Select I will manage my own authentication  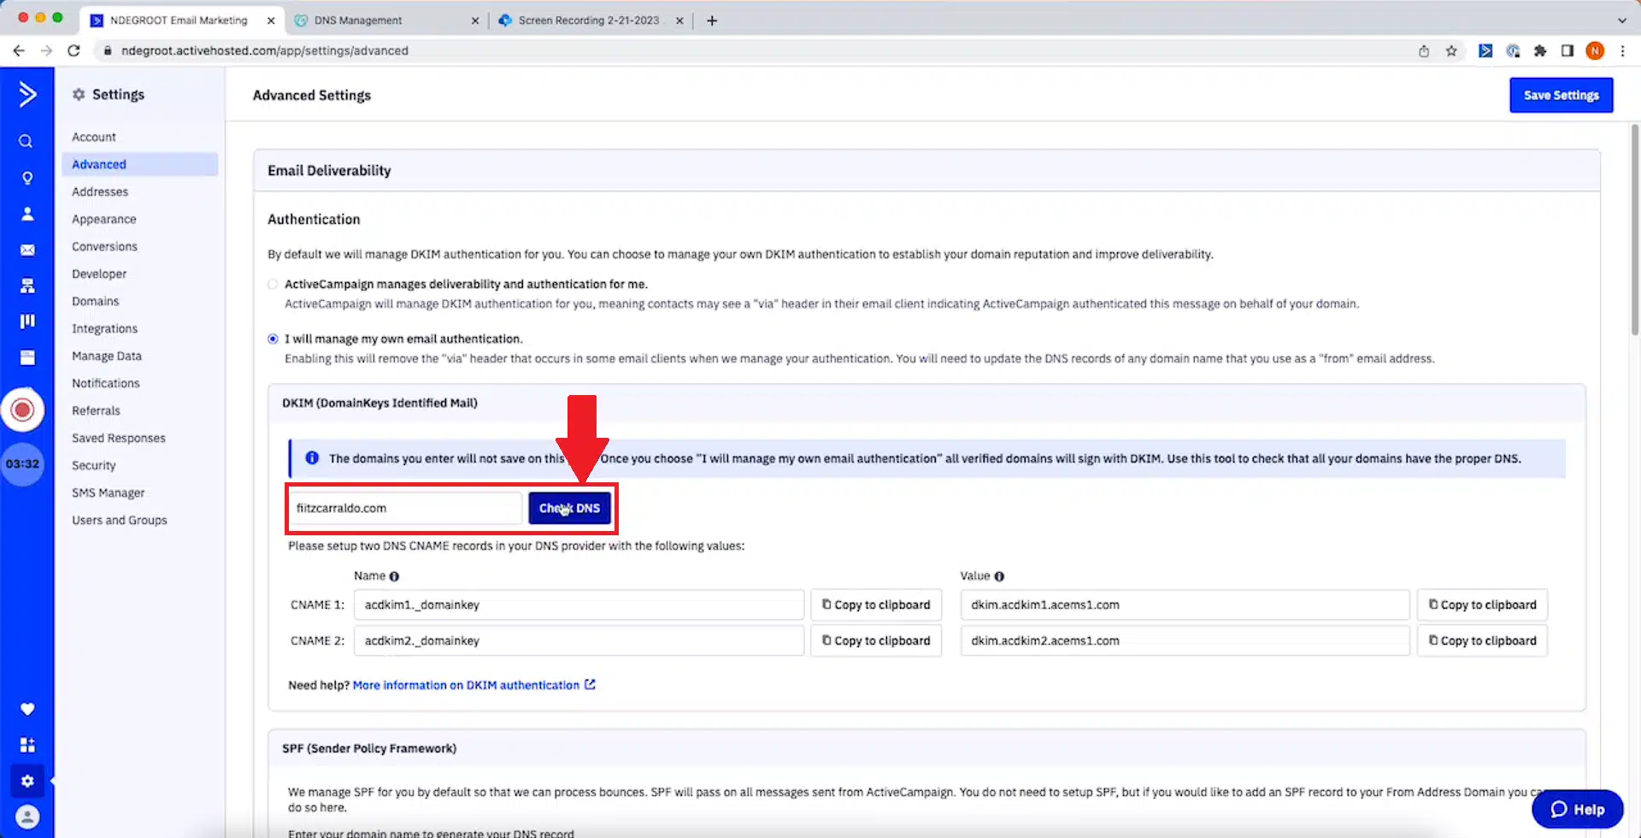pyautogui.click(x=273, y=339)
